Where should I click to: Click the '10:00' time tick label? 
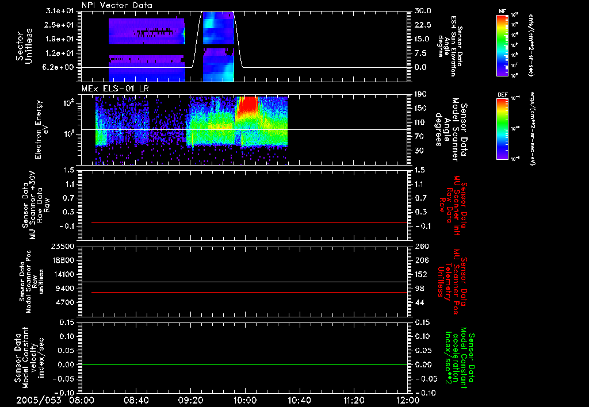point(245,400)
